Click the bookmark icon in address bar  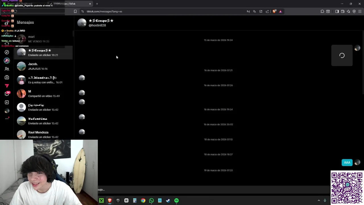pos(75,11)
